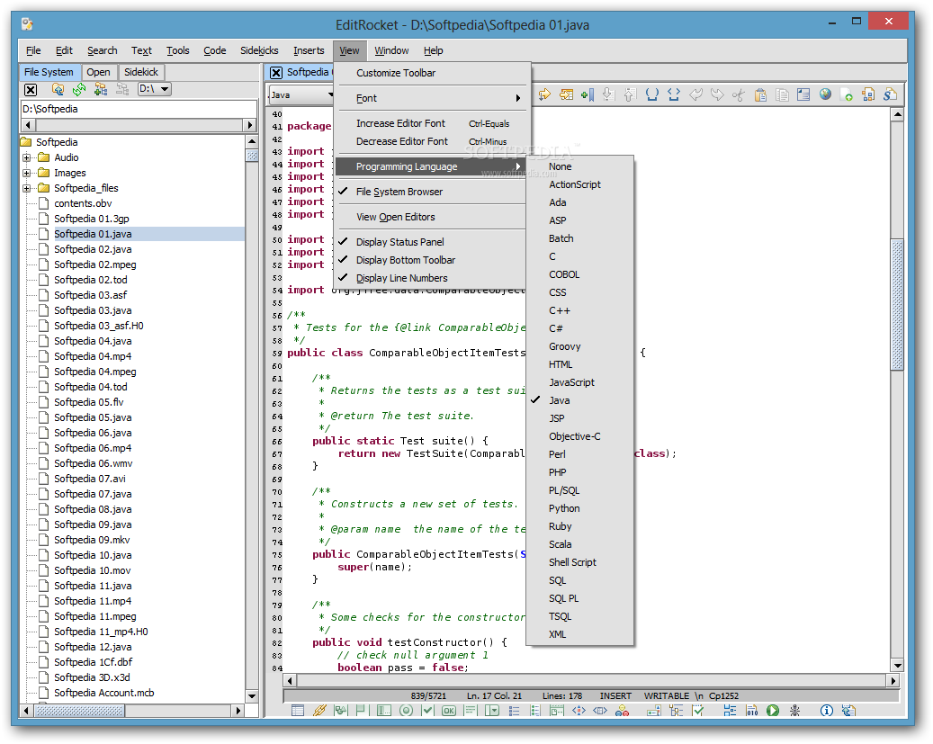Viewport: 933px width, 744px height.
Task: Select Softpedia 12.java in file tree
Action: coord(93,647)
